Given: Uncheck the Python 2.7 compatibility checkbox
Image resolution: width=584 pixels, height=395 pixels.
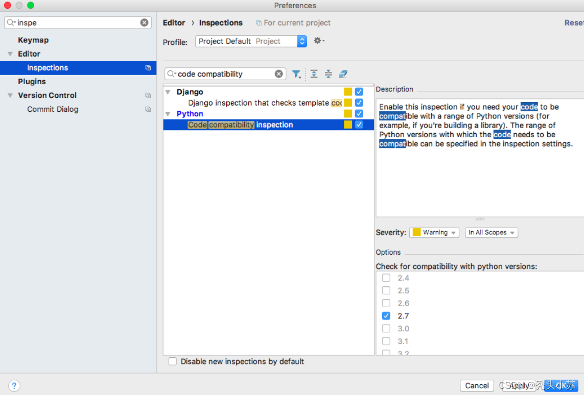Looking at the screenshot, I should (x=386, y=316).
